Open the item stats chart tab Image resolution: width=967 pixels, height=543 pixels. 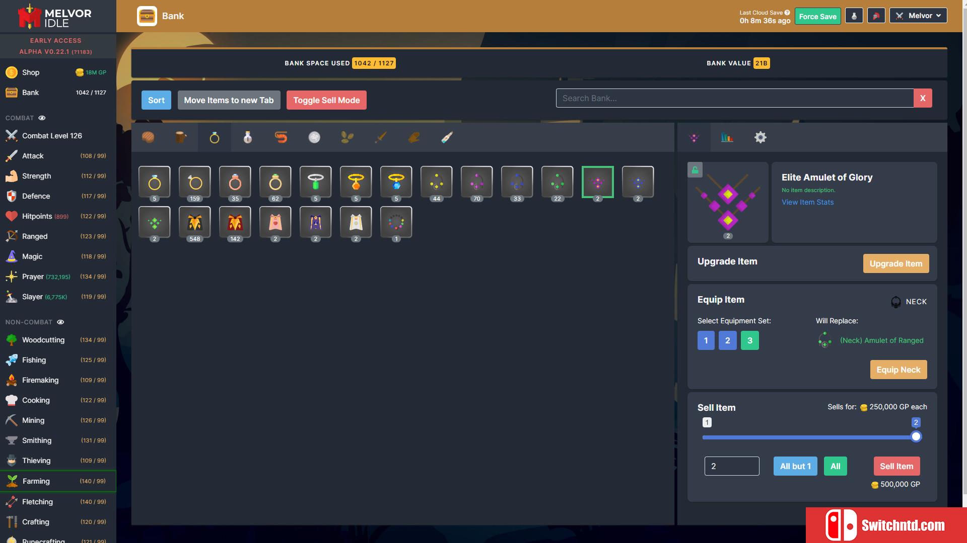click(x=727, y=137)
